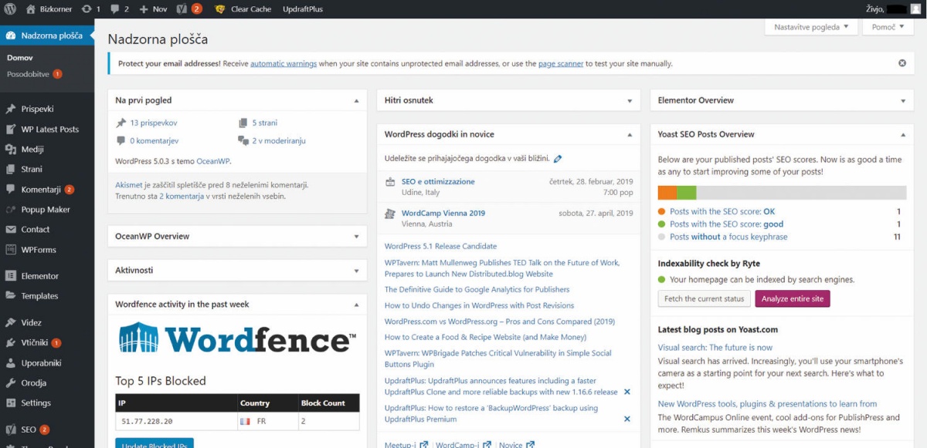Open the 5 strani link
This screenshot has height=448, width=927.
tap(264, 123)
